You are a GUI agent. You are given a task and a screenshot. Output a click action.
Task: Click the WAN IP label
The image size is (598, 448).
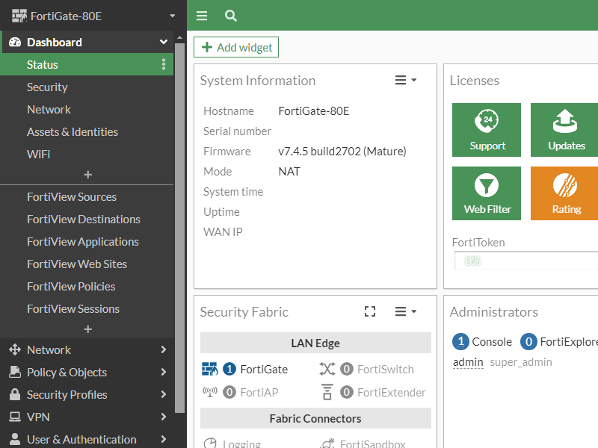pyautogui.click(x=223, y=232)
